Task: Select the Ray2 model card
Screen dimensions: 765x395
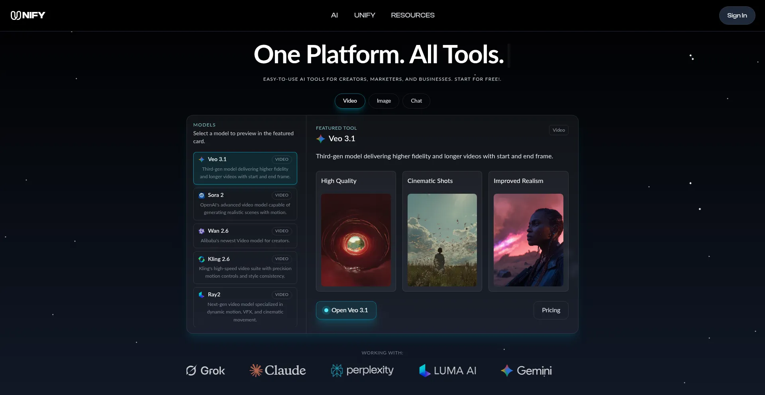Action: point(245,307)
